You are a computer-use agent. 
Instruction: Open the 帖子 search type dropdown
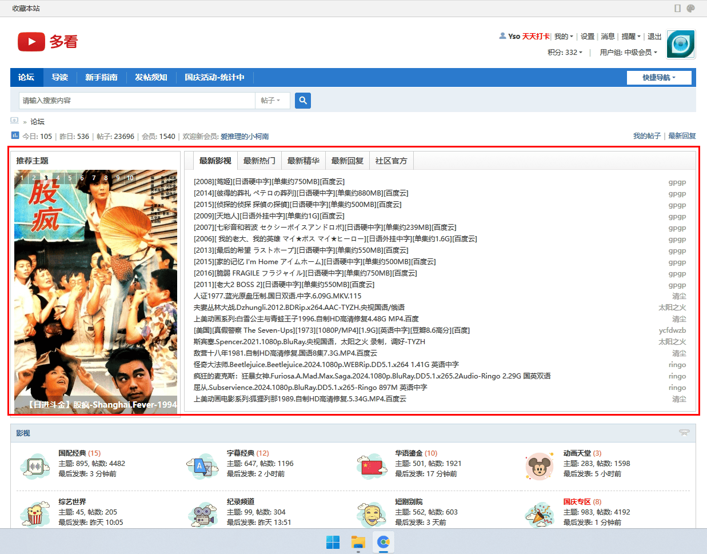(x=271, y=101)
